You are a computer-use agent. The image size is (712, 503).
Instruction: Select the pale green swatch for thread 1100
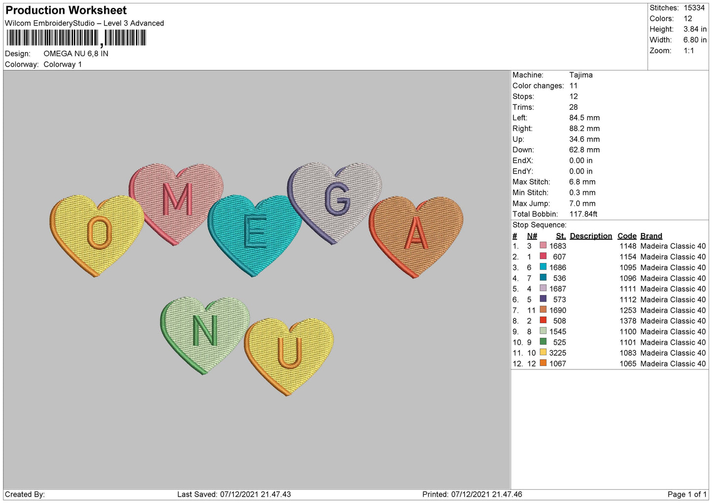[543, 331]
